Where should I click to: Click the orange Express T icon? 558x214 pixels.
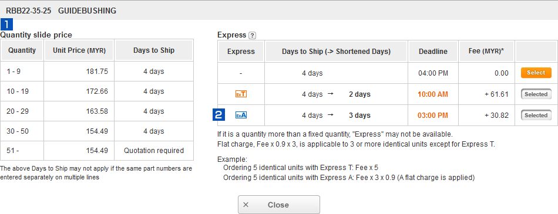point(241,94)
